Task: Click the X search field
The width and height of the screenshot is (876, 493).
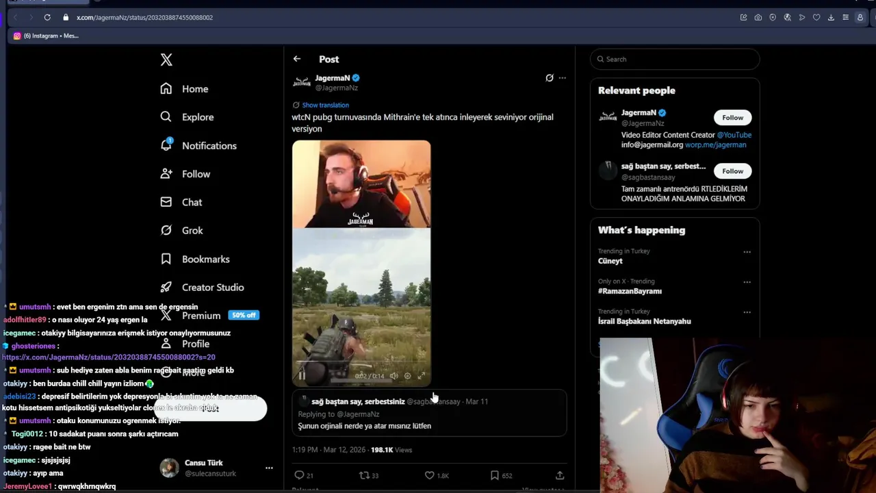Action: pos(675,60)
